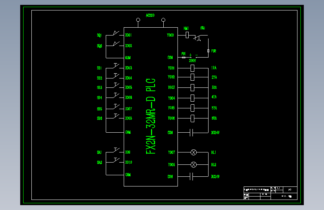
Task: Click the 220V voltage label
Action: tap(192, 61)
